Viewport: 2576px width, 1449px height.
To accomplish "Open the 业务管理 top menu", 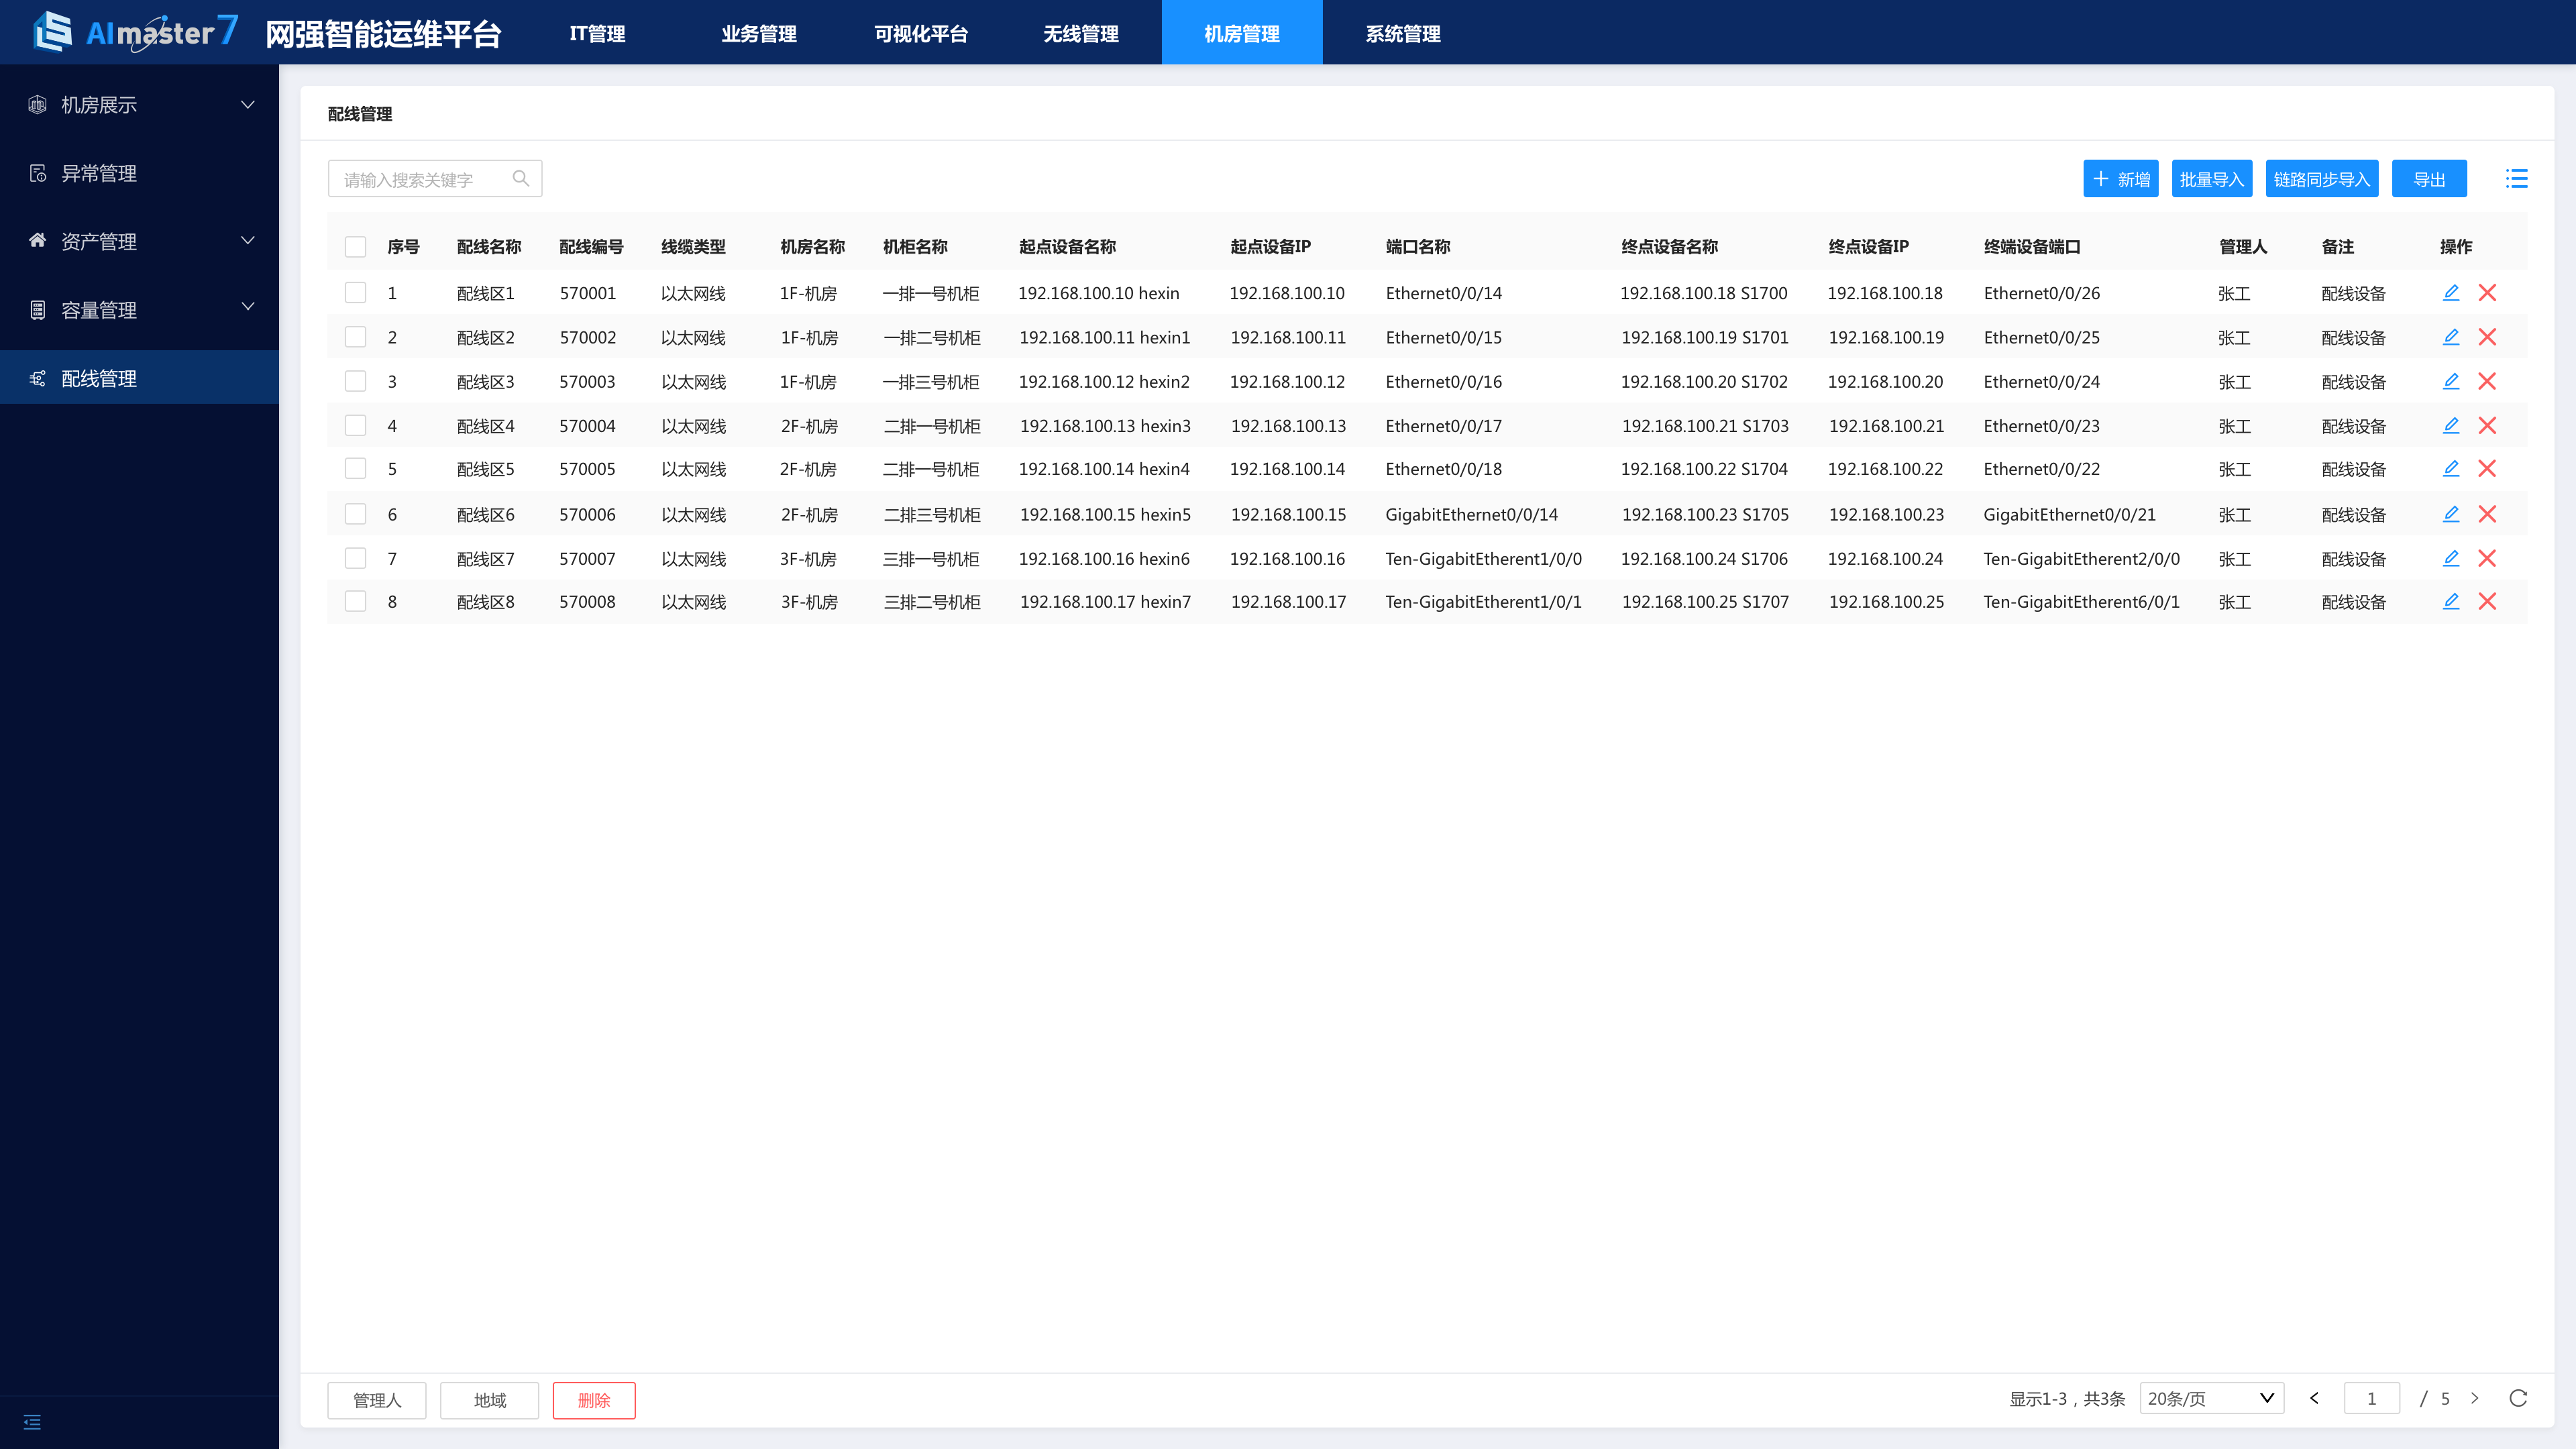I will coord(758,33).
